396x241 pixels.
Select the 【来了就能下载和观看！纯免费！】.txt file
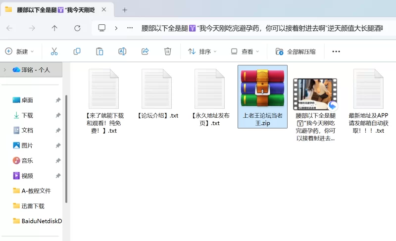pyautogui.click(x=104, y=101)
